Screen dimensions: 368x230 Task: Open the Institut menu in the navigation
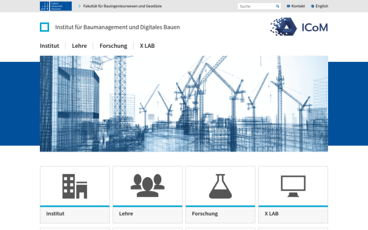(x=50, y=46)
